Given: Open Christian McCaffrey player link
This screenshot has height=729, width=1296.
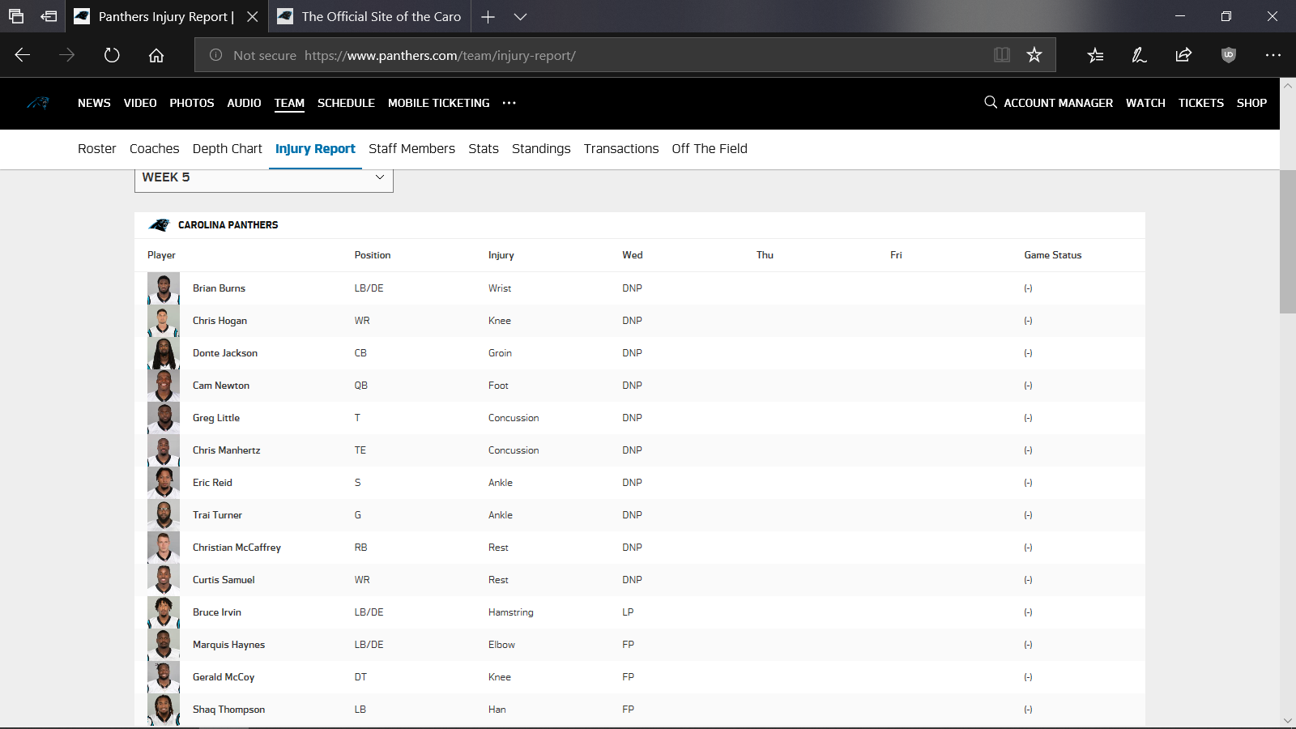Looking at the screenshot, I should click(x=237, y=548).
